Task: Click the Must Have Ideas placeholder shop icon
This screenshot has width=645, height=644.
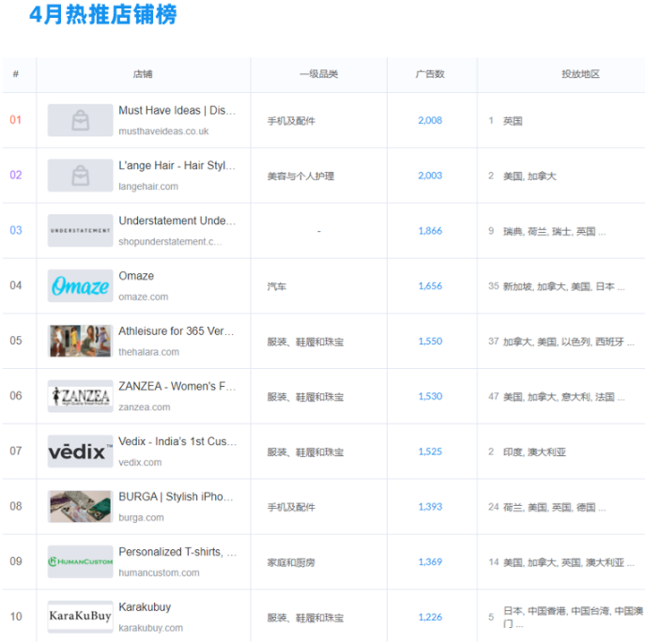Action: 81,120
